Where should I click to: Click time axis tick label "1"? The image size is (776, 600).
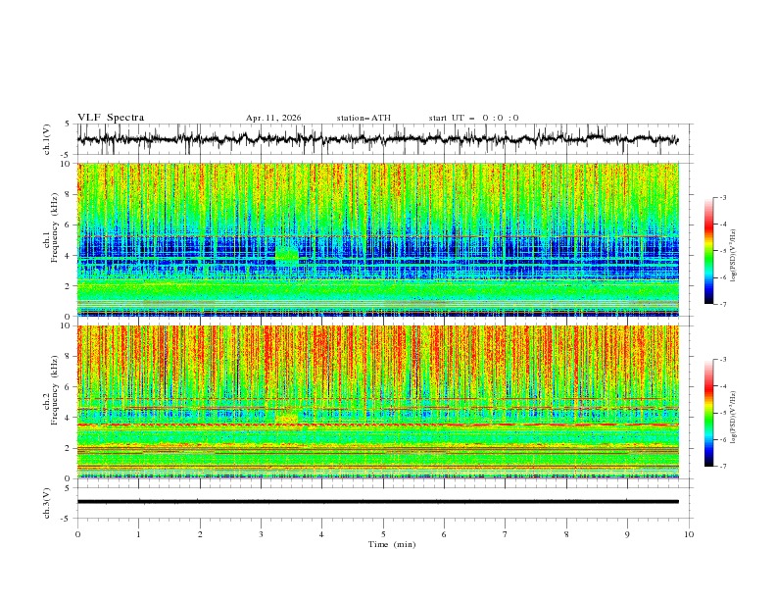tap(138, 534)
